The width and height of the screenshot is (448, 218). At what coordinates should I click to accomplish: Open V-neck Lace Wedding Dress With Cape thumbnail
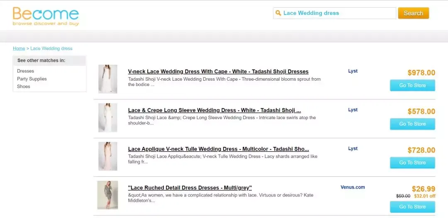tap(108, 79)
